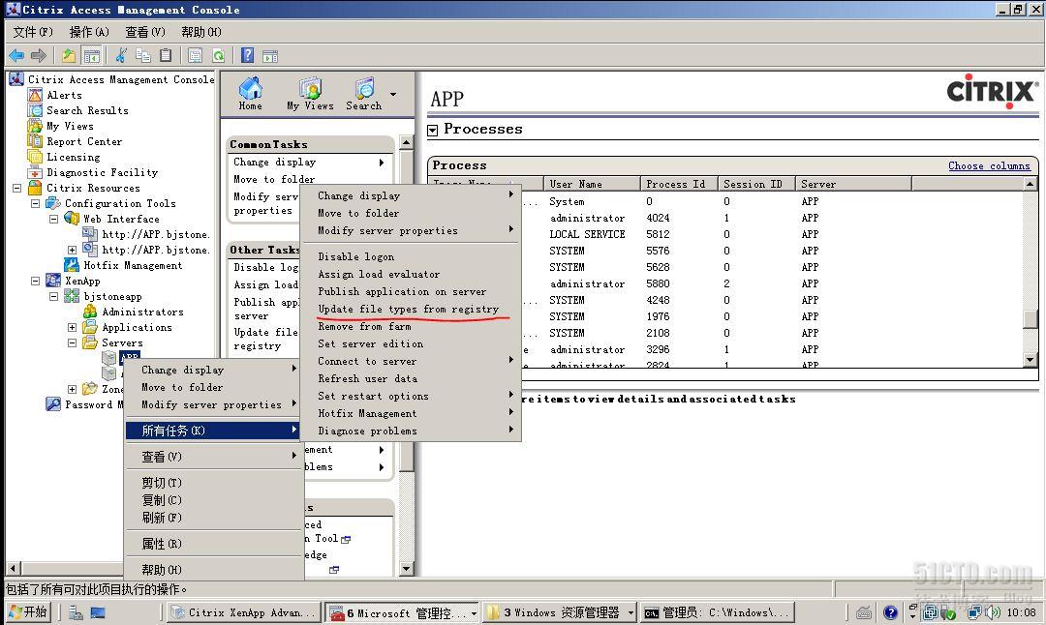This screenshot has width=1046, height=625.
Task: Click the volume speaker tray icon
Action: coord(993,611)
